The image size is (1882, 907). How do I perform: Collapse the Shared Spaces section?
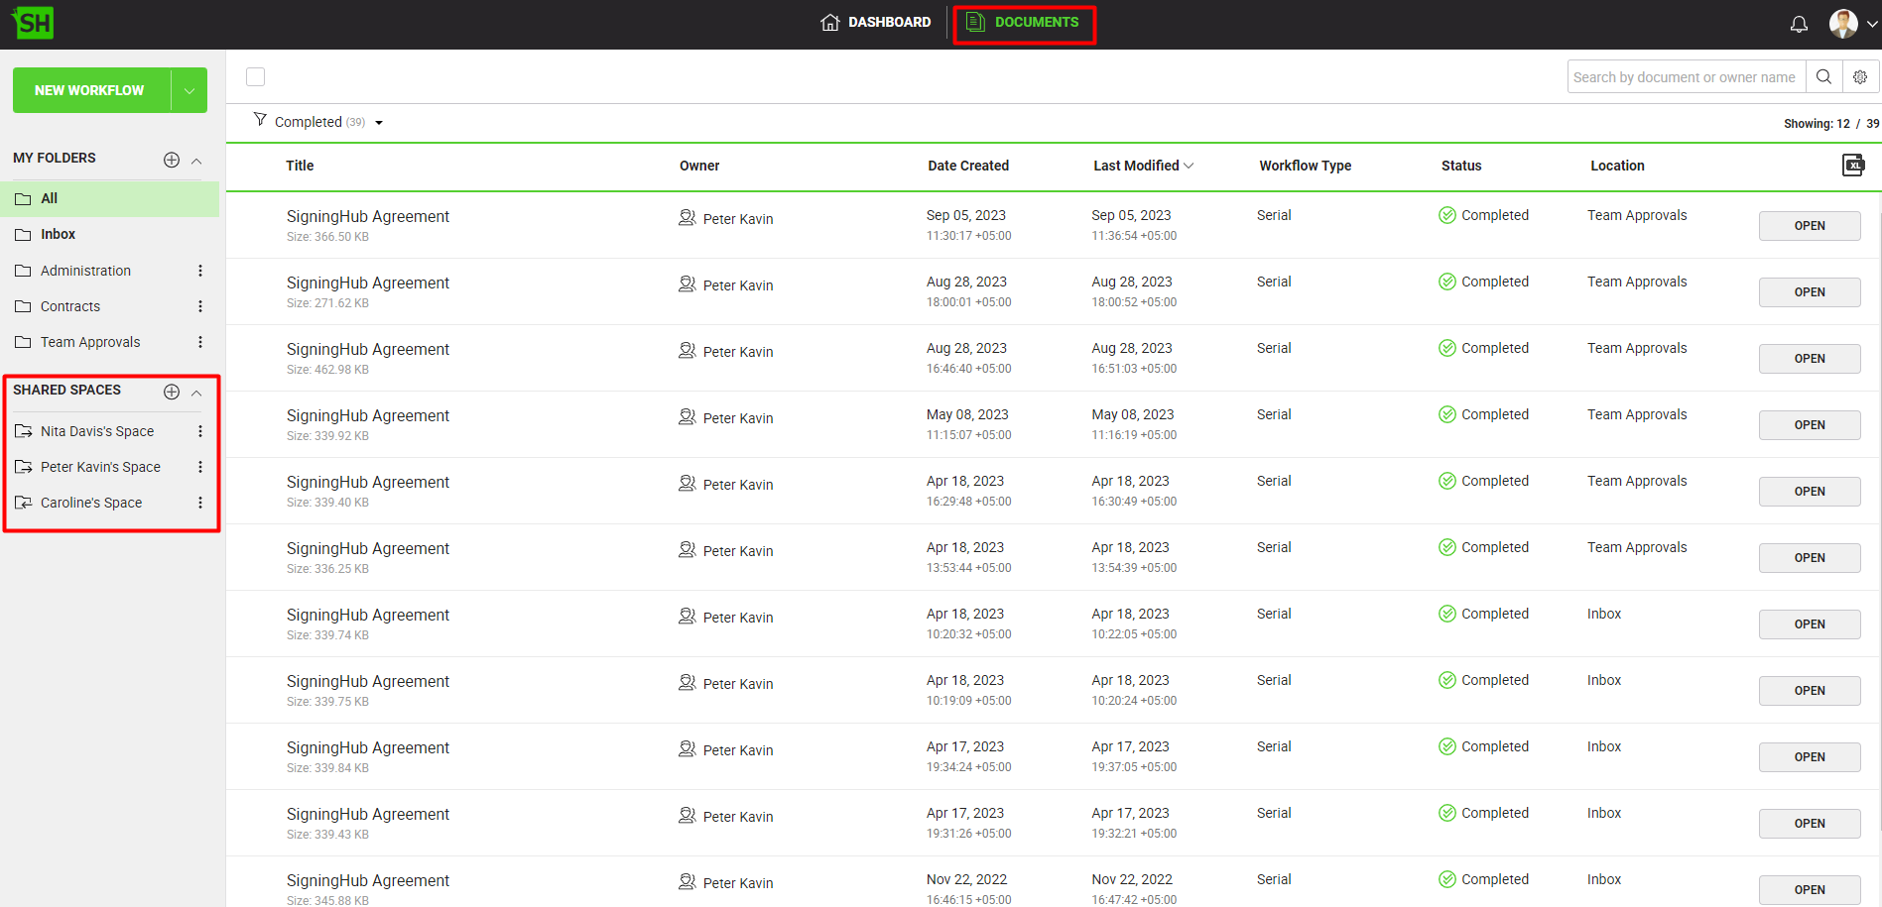tap(196, 393)
